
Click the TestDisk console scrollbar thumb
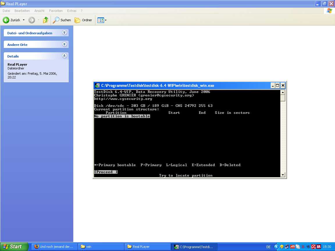coord(283,98)
